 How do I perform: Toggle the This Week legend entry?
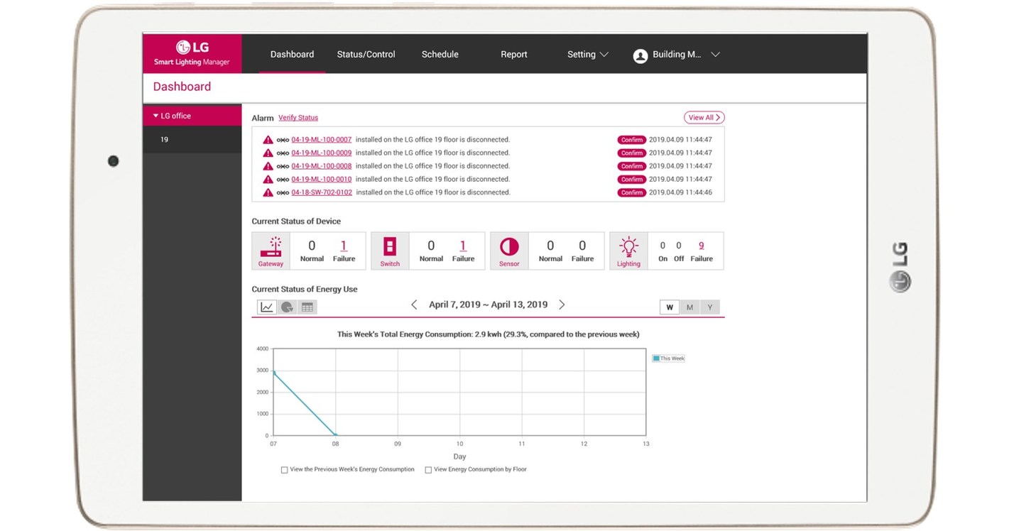(667, 358)
